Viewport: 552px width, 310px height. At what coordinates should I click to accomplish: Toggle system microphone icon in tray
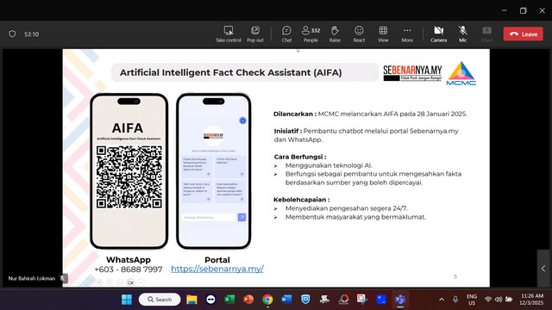pos(455,300)
